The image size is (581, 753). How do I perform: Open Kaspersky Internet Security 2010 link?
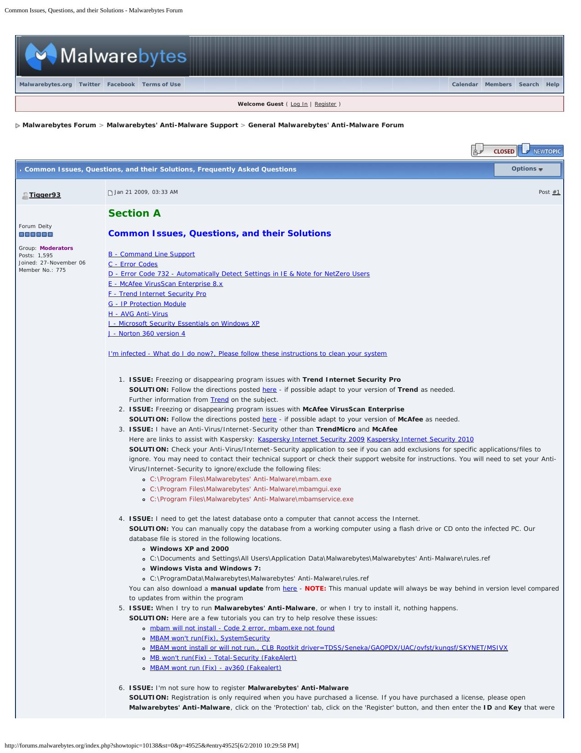coord(420,439)
